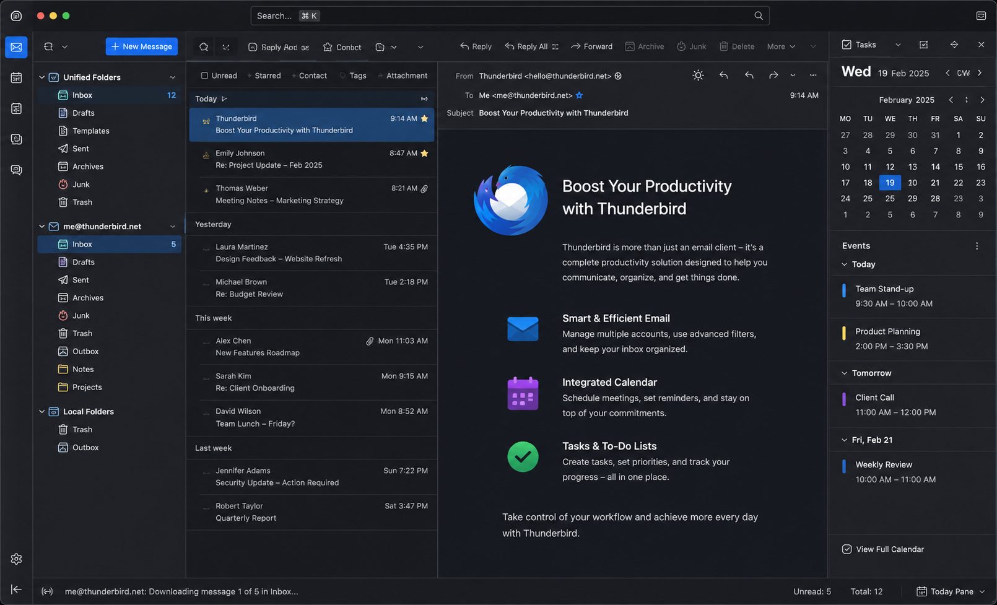Collapse the Fri, Feb 21 events section
Screen dimensions: 997x605
pyautogui.click(x=845, y=440)
